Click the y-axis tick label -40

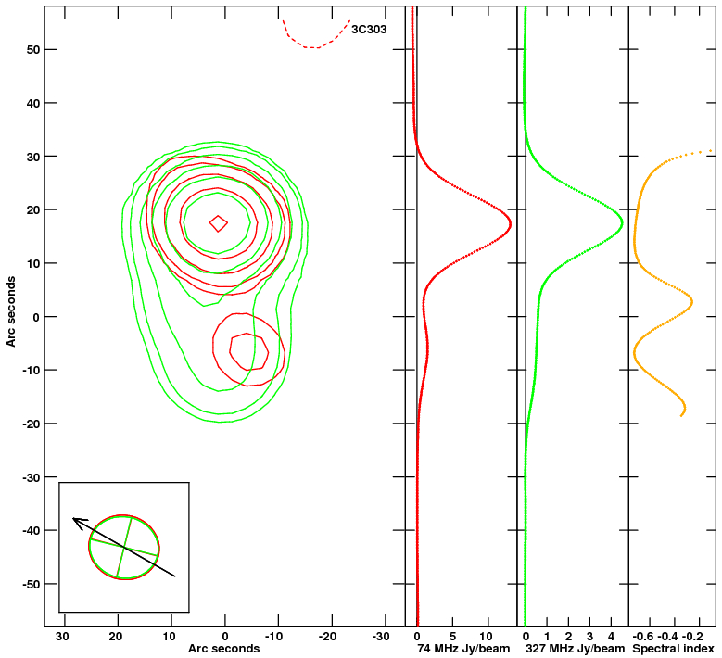[x=31, y=530]
